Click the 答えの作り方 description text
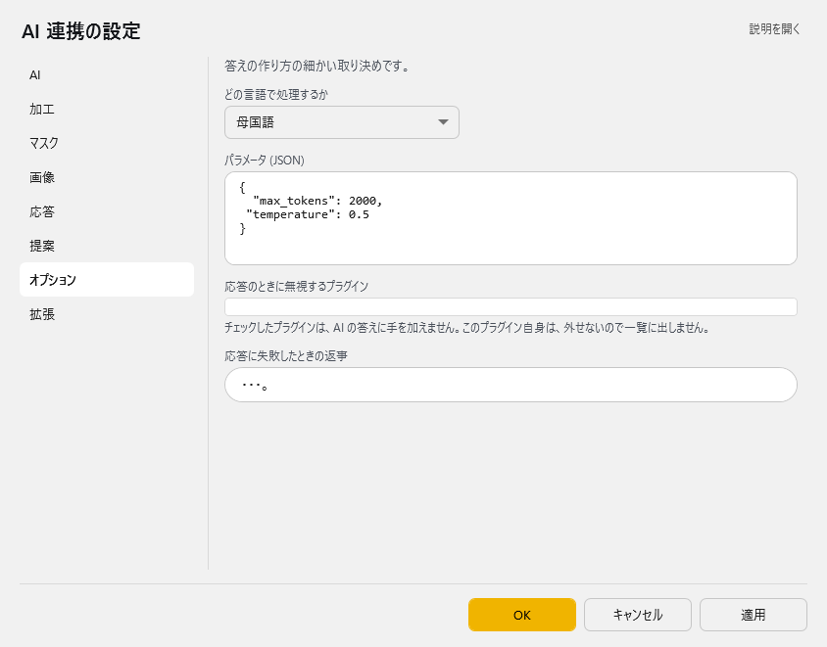 [317, 66]
